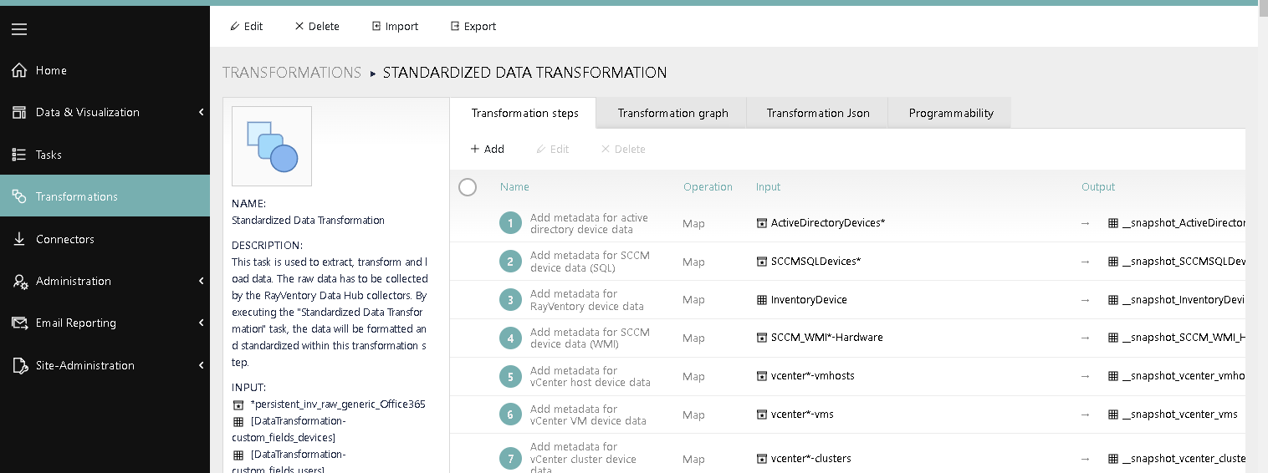Sort by the Input column header
Viewport: 1268px width, 473px height.
768,187
